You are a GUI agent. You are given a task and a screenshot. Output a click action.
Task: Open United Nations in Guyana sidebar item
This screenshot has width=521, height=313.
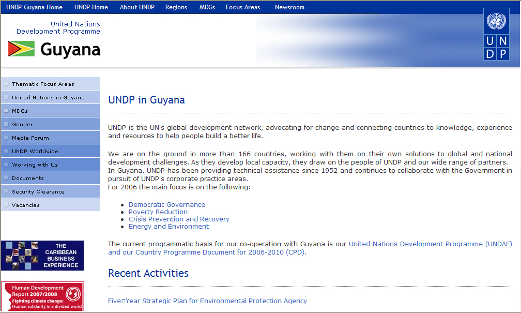(48, 97)
